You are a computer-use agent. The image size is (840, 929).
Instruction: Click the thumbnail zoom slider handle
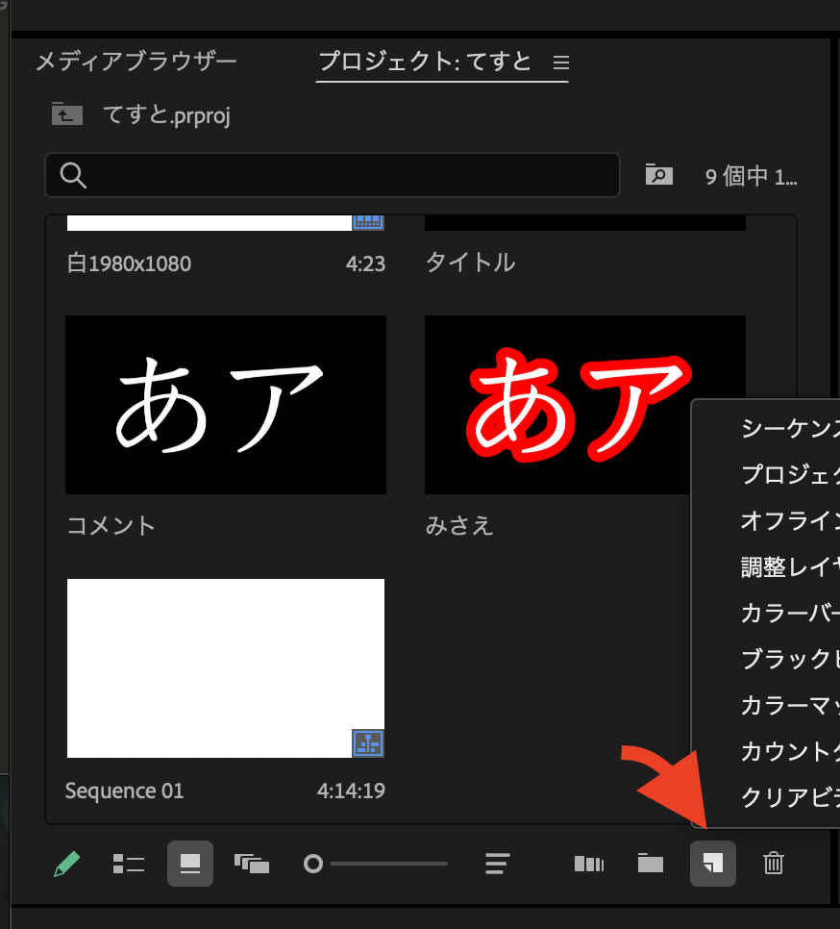[x=313, y=864]
